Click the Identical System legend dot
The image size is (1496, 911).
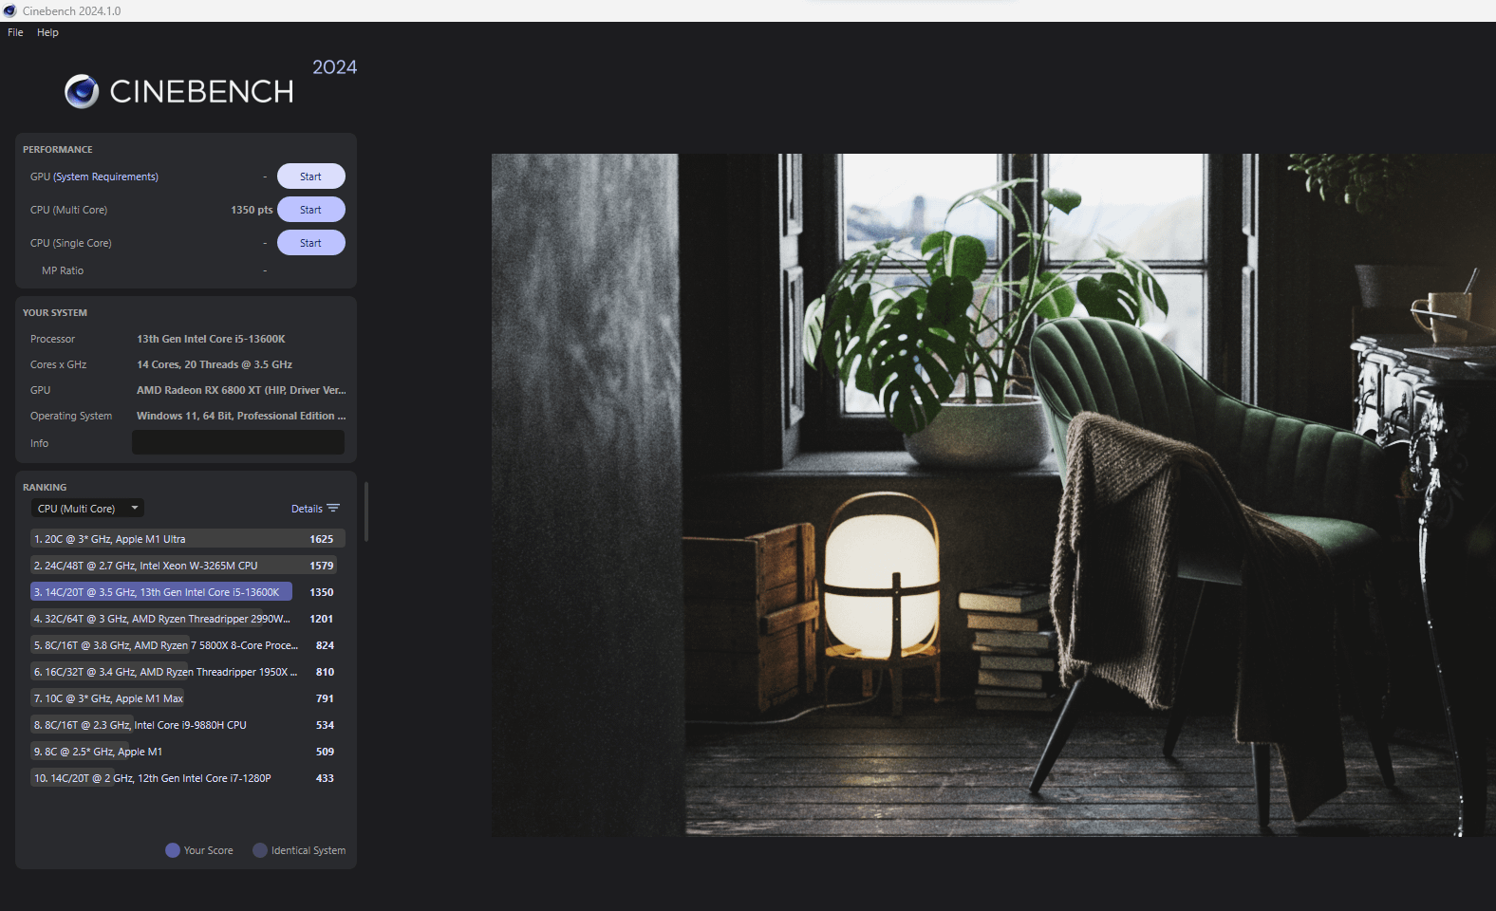(x=260, y=850)
